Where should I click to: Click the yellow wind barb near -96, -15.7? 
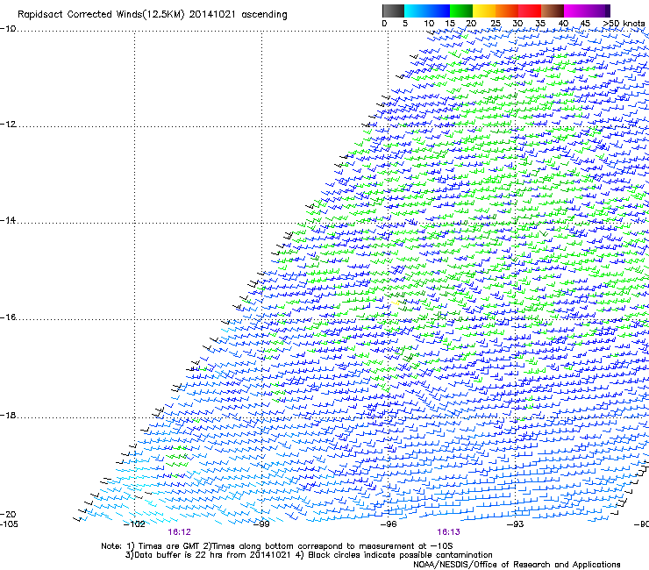click(x=396, y=303)
